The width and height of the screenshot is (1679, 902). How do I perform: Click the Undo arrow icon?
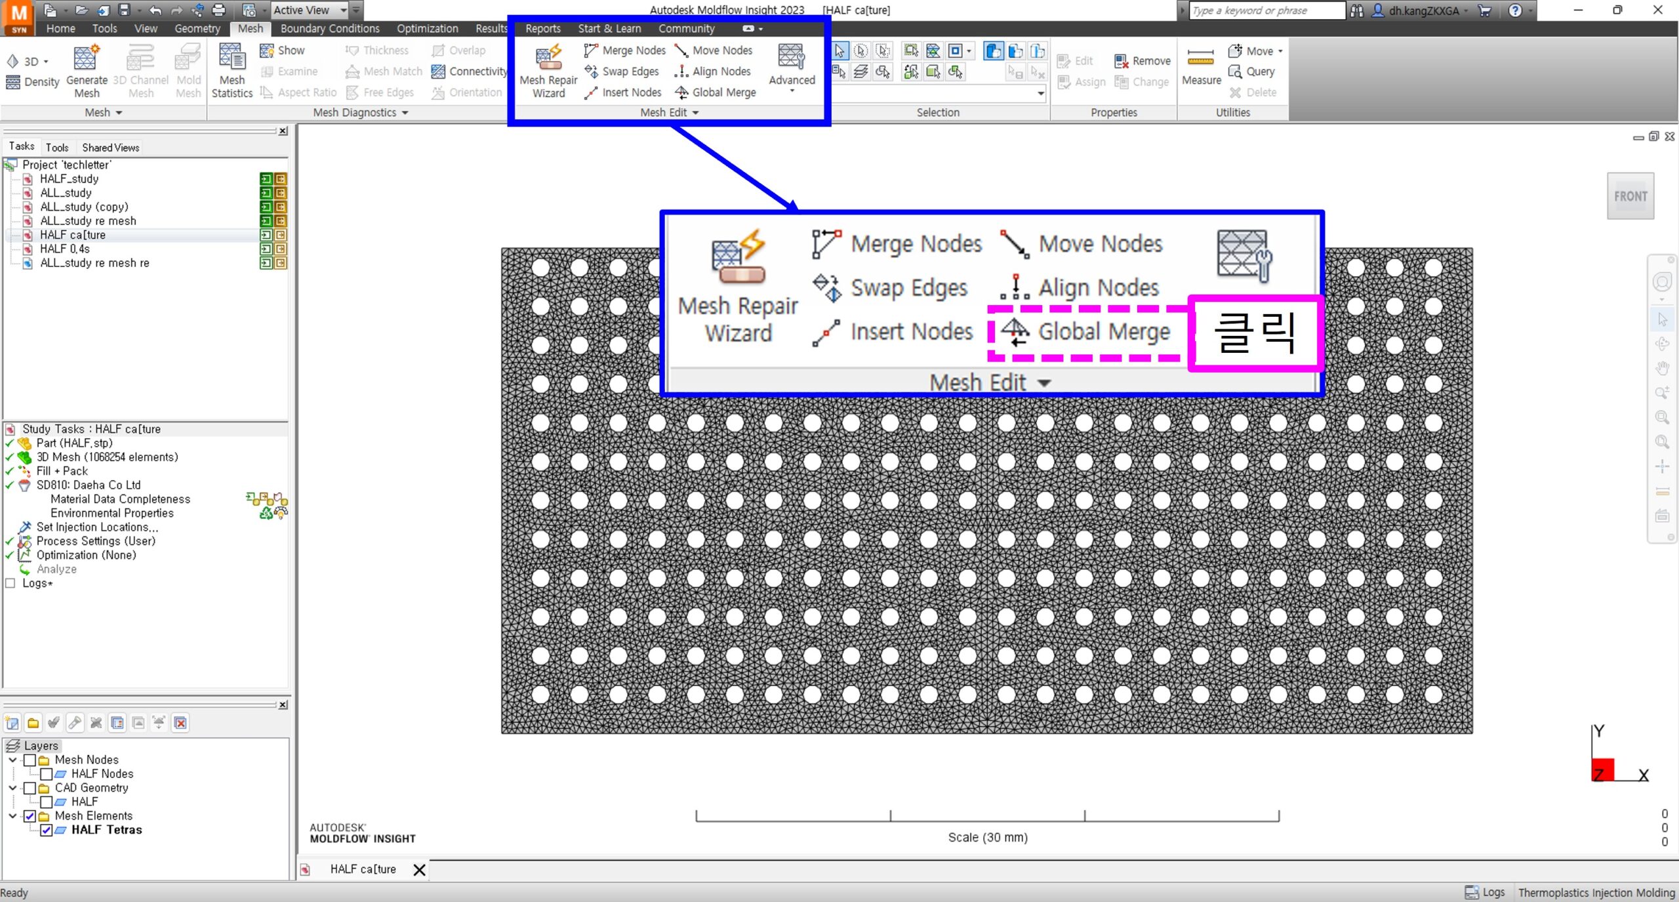(155, 10)
